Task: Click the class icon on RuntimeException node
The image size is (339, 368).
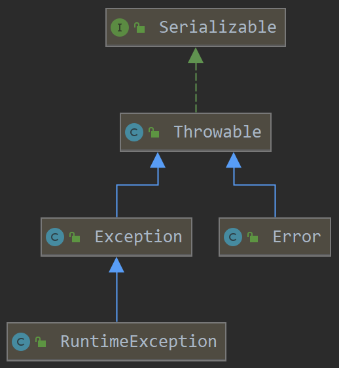Action: point(21,342)
